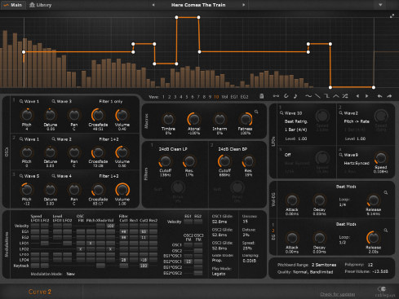The width and height of the screenshot is (399, 299).
Task: Click the Fatness macro knob
Action: pyautogui.click(x=246, y=119)
